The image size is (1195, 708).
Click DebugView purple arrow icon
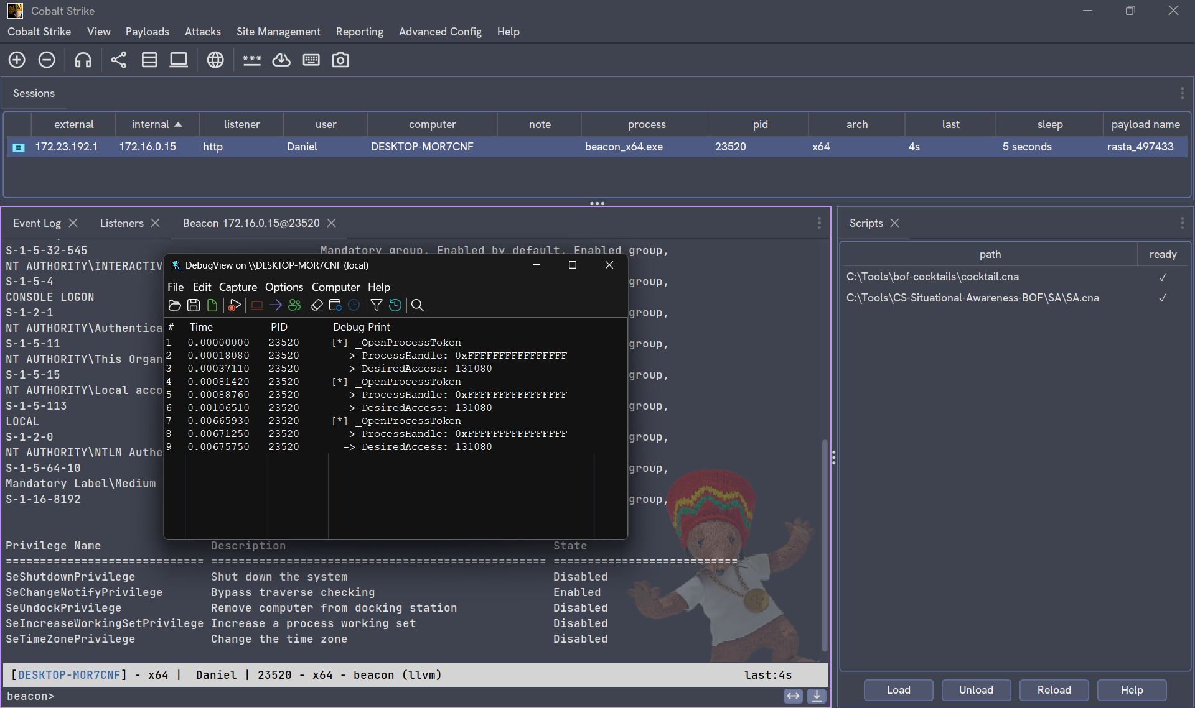point(276,305)
